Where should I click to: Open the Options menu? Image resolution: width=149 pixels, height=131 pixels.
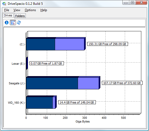(30, 10)
